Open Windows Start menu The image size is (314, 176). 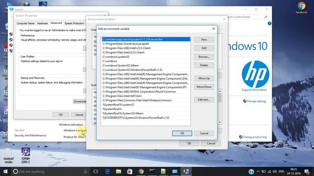click(5, 172)
